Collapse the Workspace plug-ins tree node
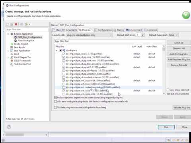The width and height of the screenshot is (191, 143). [x=57, y=50]
